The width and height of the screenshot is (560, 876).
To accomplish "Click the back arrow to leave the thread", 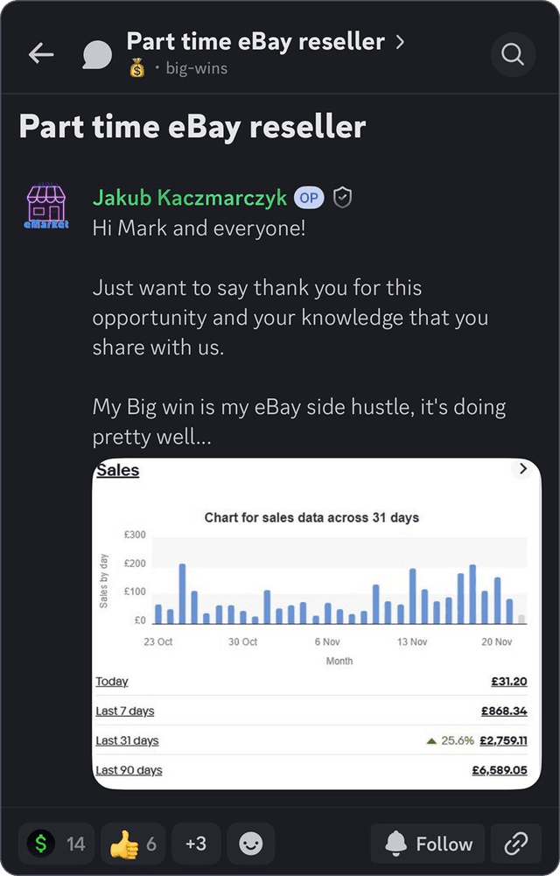I will pyautogui.click(x=41, y=53).
